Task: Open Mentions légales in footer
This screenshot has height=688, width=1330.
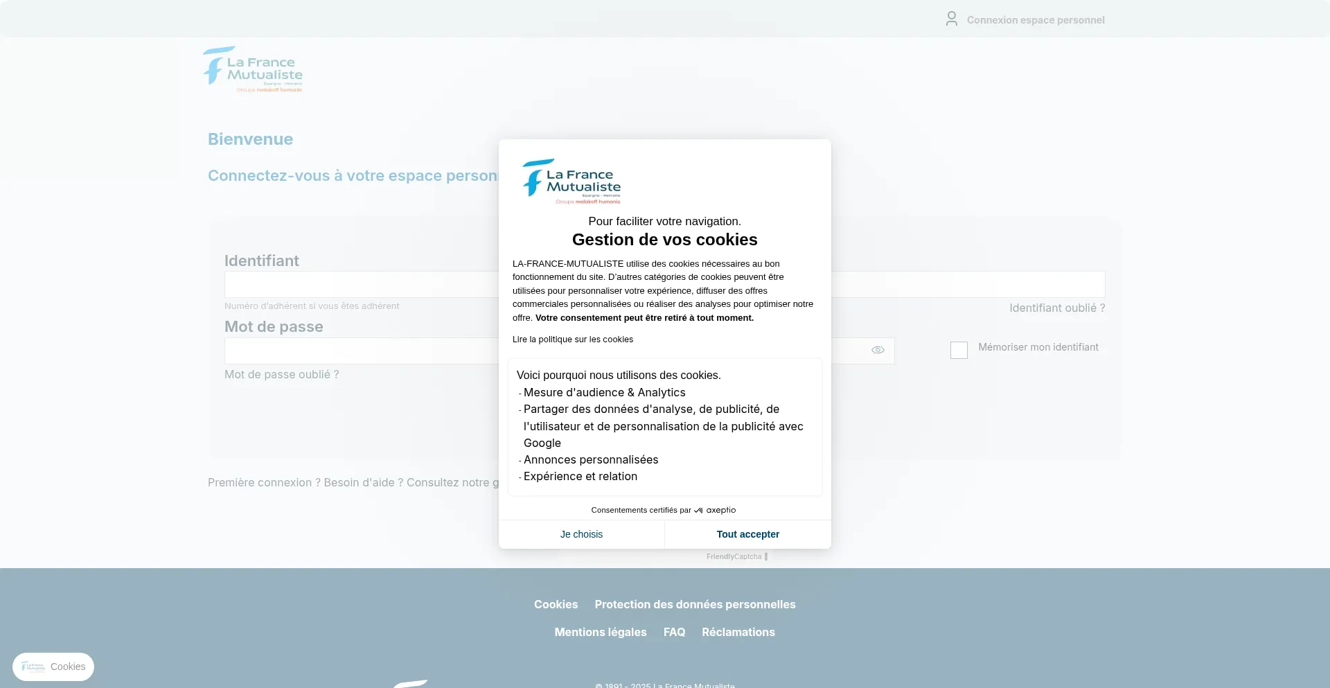Action: click(600, 633)
